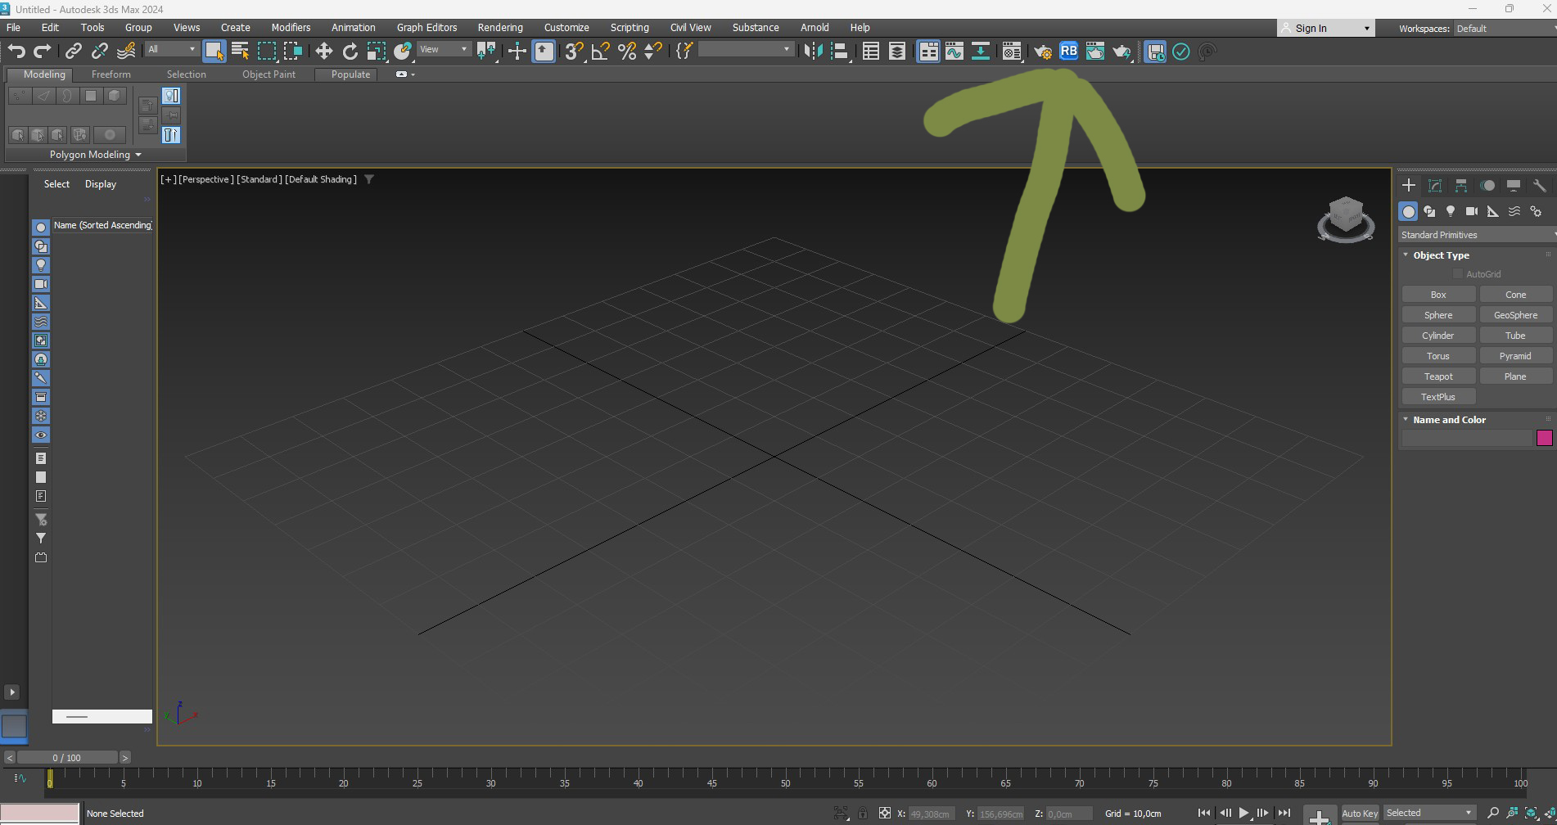This screenshot has width=1557, height=825.
Task: Open the Curve Editor
Action: coord(955,52)
